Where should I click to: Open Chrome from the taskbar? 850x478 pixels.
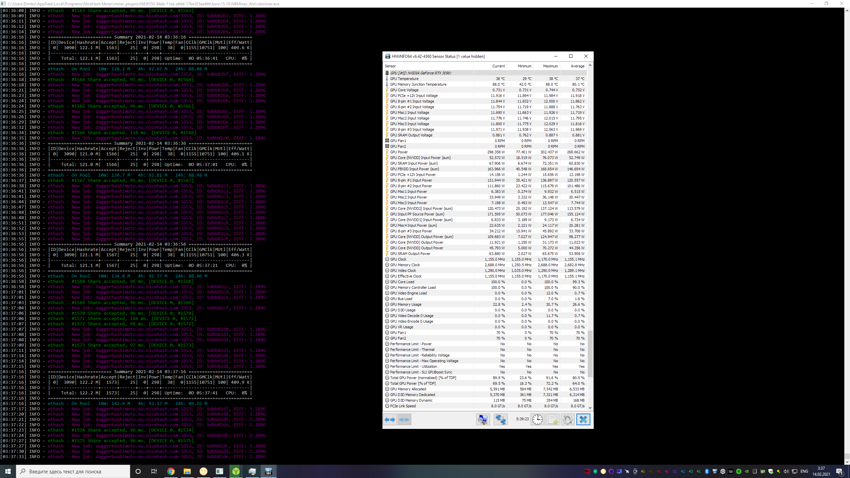(x=171, y=471)
